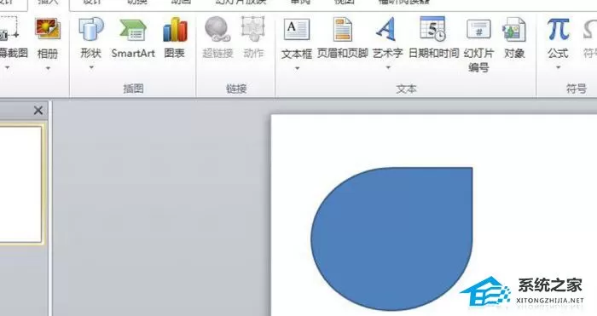The image size is (597, 316).
Task: Insert a SmartArt graphic
Action: 133,38
